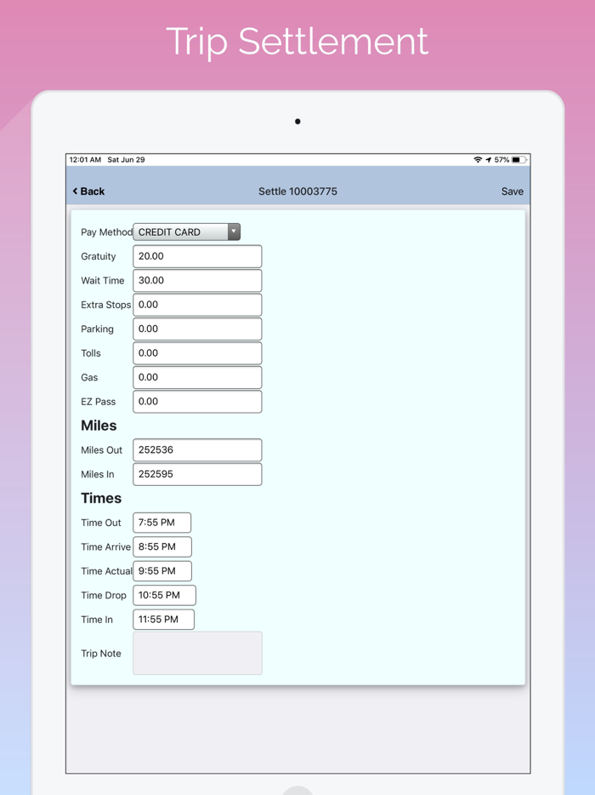595x795 pixels.
Task: Click the EZ Pass label
Action: 99,402
